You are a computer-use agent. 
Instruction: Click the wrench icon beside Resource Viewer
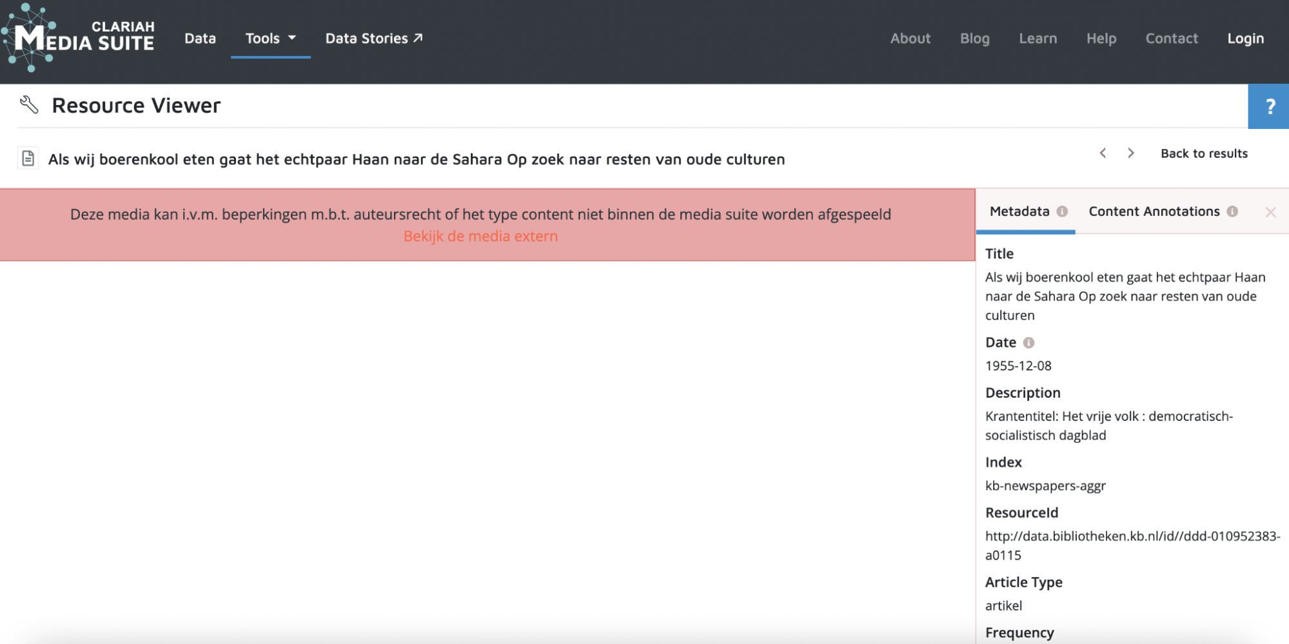click(x=29, y=104)
